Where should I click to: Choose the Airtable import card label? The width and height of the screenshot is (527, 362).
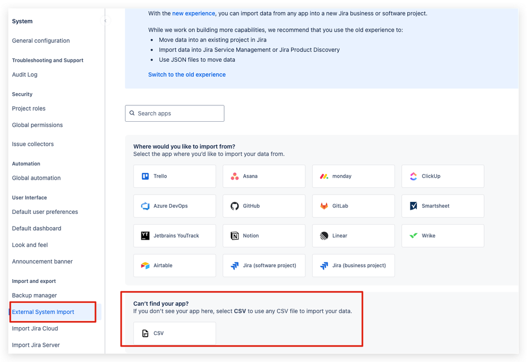pyautogui.click(x=163, y=266)
